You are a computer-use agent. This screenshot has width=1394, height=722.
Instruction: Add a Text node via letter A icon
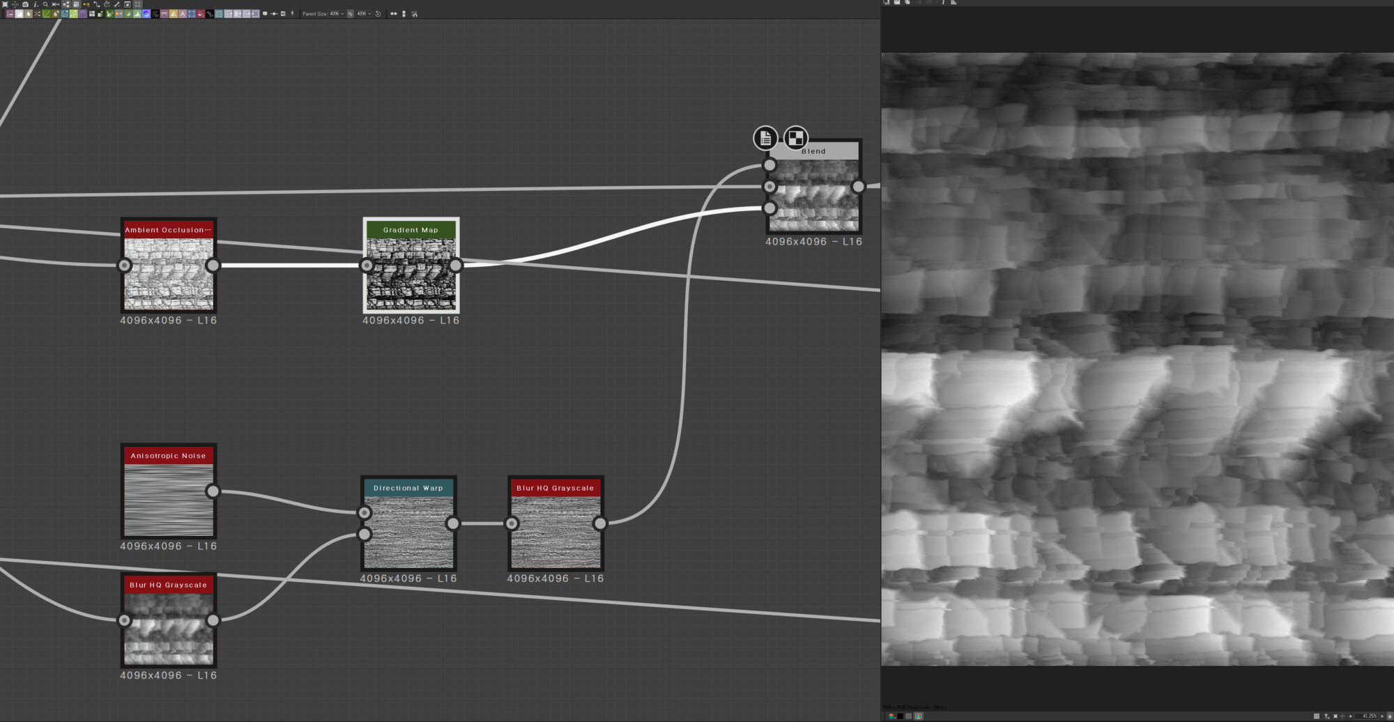coord(183,14)
